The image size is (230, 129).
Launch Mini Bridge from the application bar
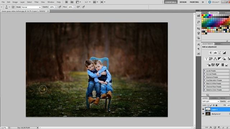click(x=72, y=2)
